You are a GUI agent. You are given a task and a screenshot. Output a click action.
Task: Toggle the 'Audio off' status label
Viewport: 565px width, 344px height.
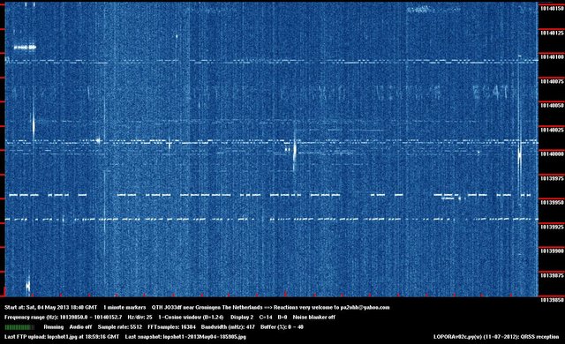(x=80, y=327)
